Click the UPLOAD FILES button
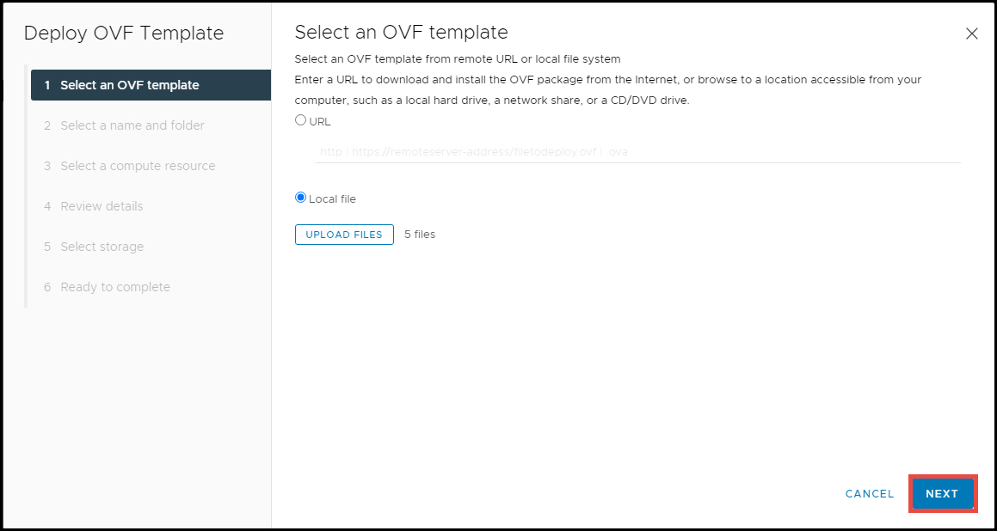 344,235
